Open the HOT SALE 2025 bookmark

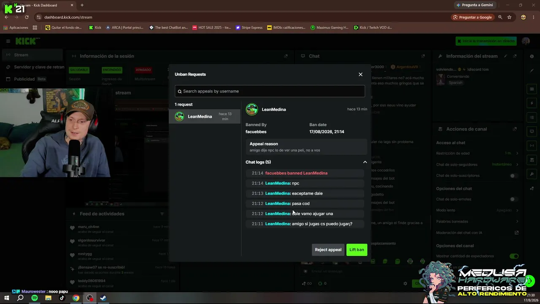click(x=212, y=27)
